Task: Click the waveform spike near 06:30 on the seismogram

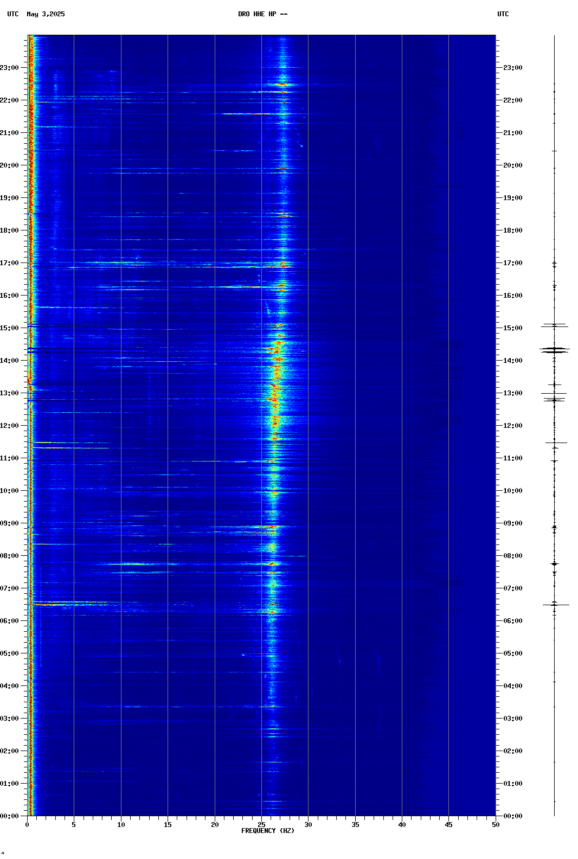Action: point(555,605)
